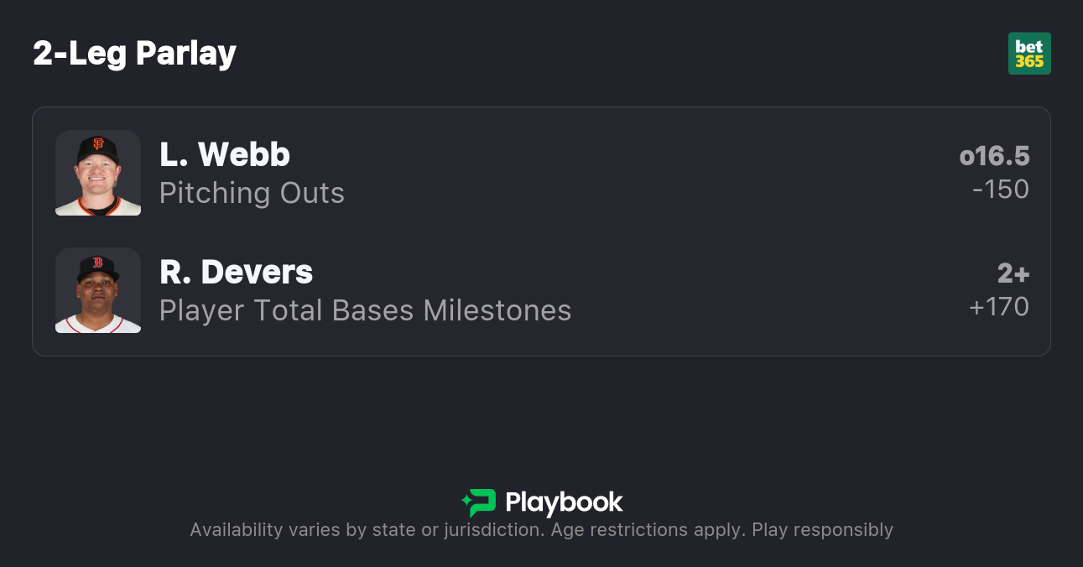The height and width of the screenshot is (567, 1083).
Task: Click the bet365 sportsbook logo
Action: click(x=1029, y=54)
